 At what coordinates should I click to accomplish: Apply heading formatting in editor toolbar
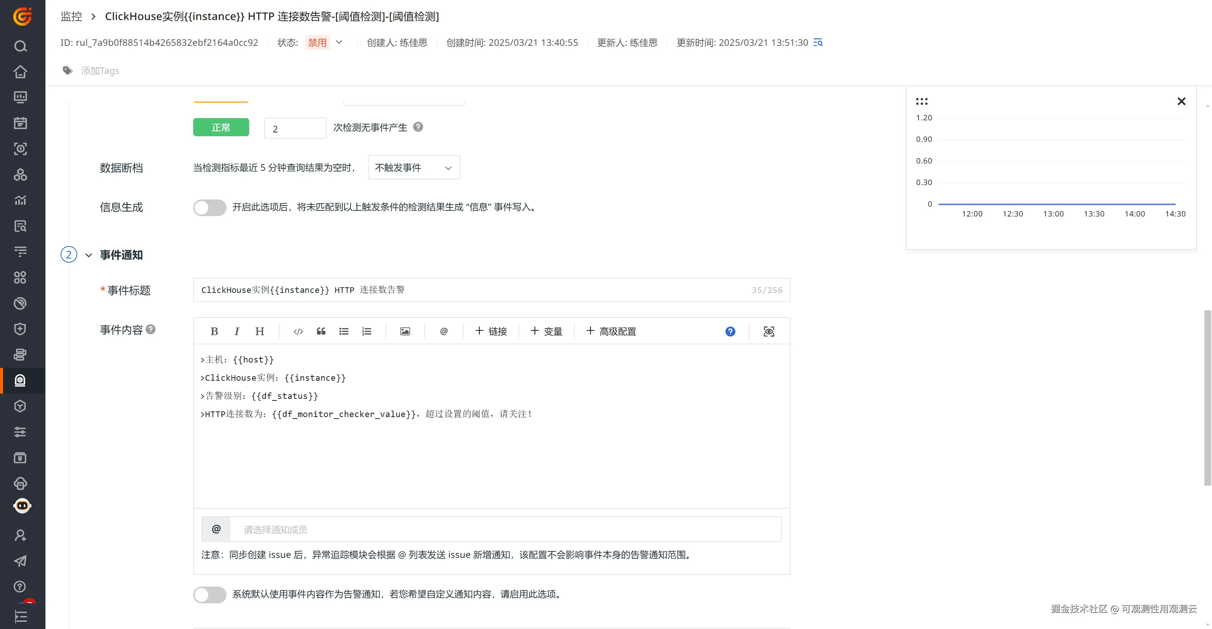[x=260, y=332]
